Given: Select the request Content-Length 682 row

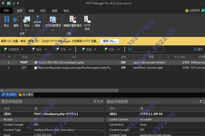Looking at the screenshot, I should point(52,124).
